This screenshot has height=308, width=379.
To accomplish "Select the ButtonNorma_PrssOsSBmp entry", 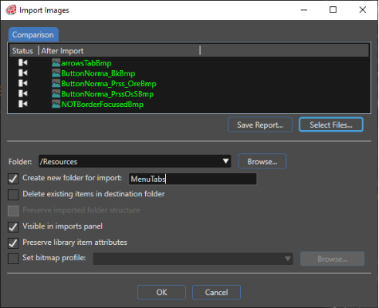I will tap(107, 94).
